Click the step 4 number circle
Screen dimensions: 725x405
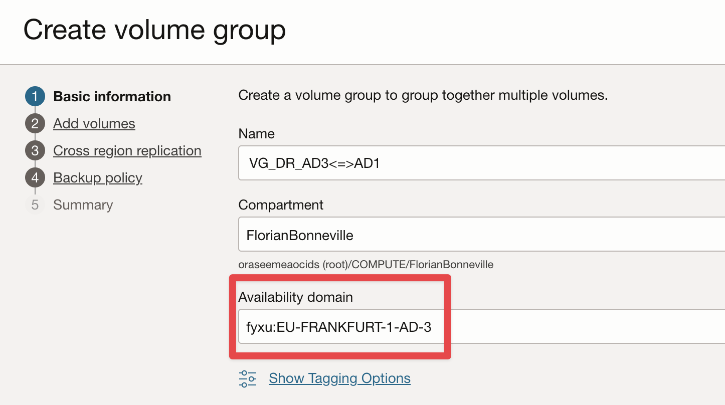(x=35, y=178)
